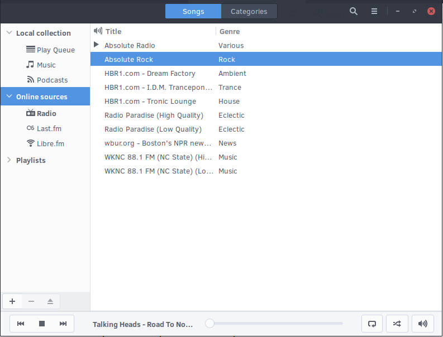The width and height of the screenshot is (443, 337).
Task: Click the Ambient genre cell
Action: (232, 74)
